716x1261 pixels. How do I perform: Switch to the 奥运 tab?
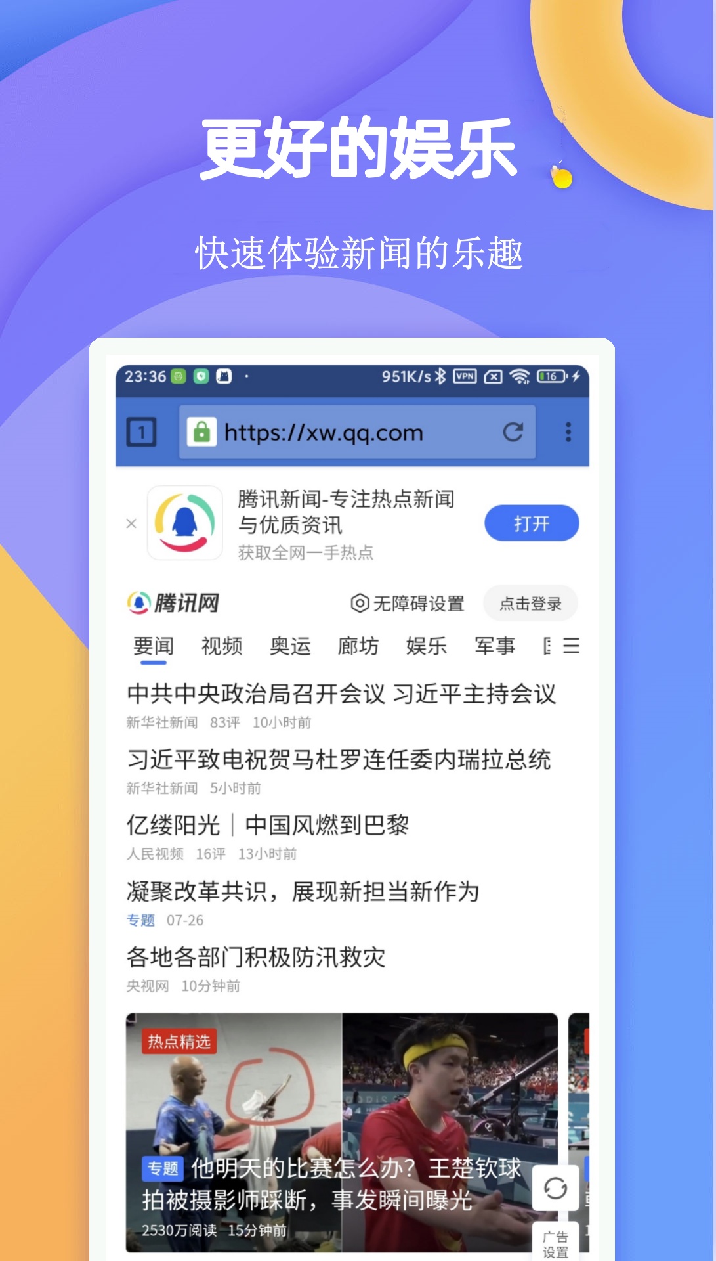(290, 646)
